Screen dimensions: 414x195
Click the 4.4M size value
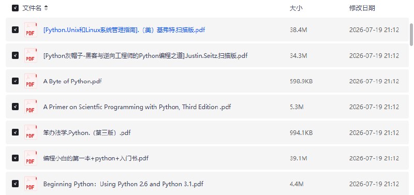point(297,184)
